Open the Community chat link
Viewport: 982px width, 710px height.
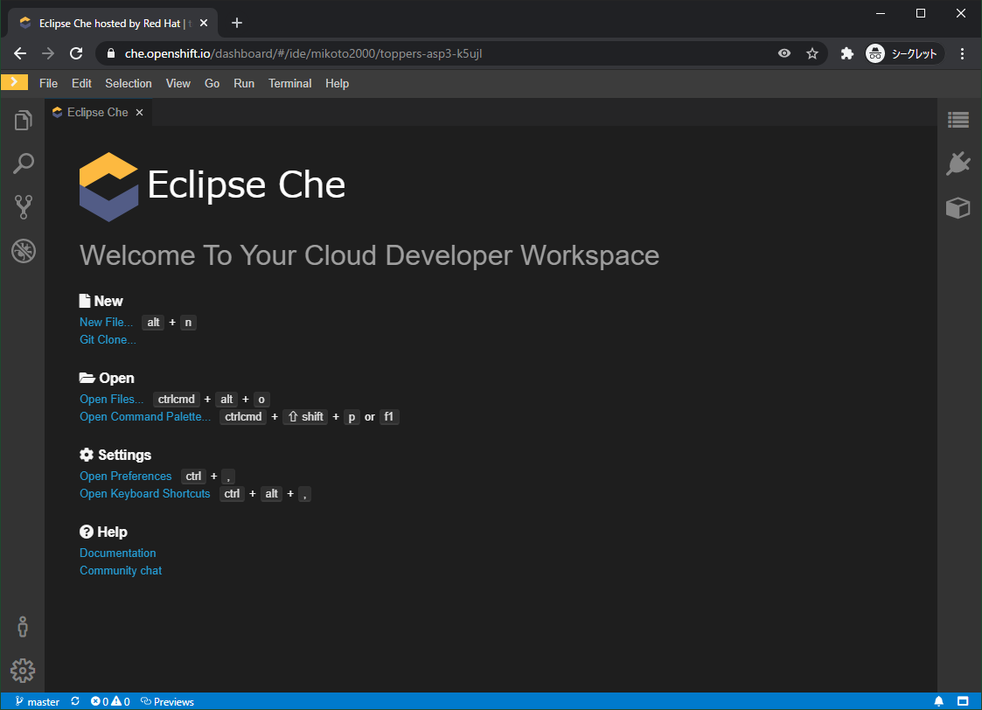(121, 570)
